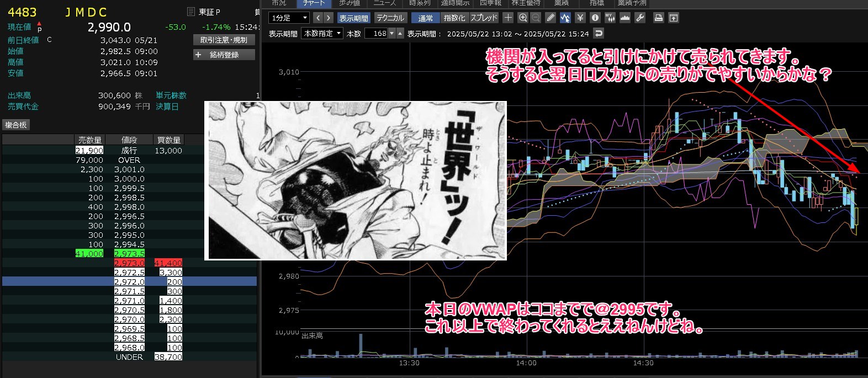Viewport: 868px width, 378px height.
Task: Click the 買数量 column header
Action: tap(168, 140)
